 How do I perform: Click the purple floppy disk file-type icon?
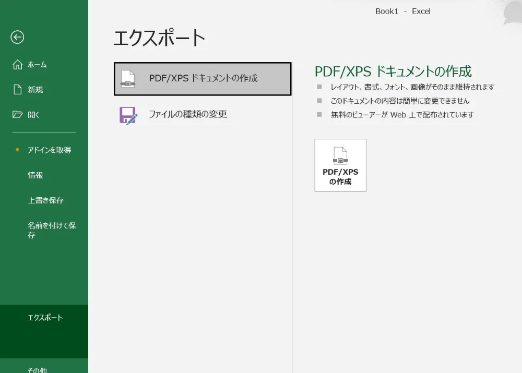tap(128, 115)
